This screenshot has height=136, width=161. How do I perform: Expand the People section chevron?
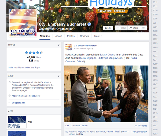(59, 45)
